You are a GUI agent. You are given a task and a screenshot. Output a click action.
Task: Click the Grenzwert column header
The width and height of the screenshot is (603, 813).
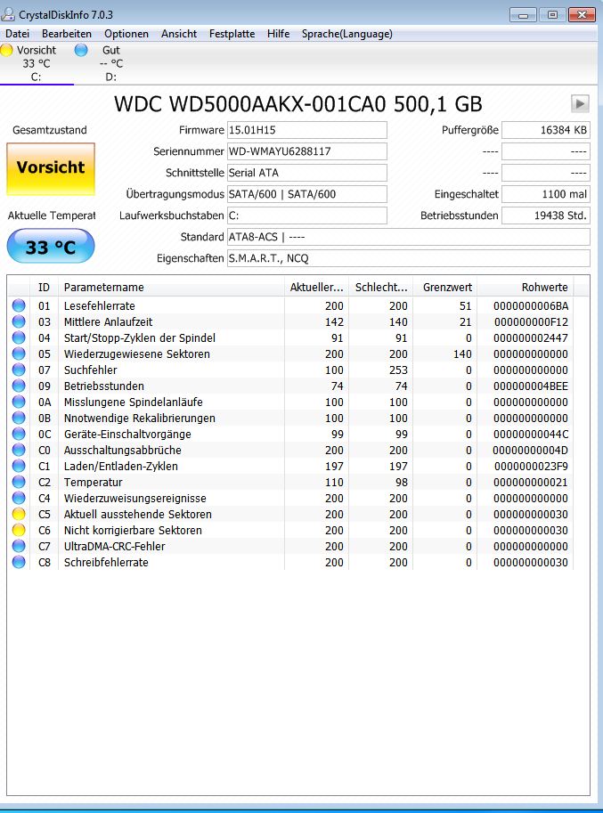[444, 288]
